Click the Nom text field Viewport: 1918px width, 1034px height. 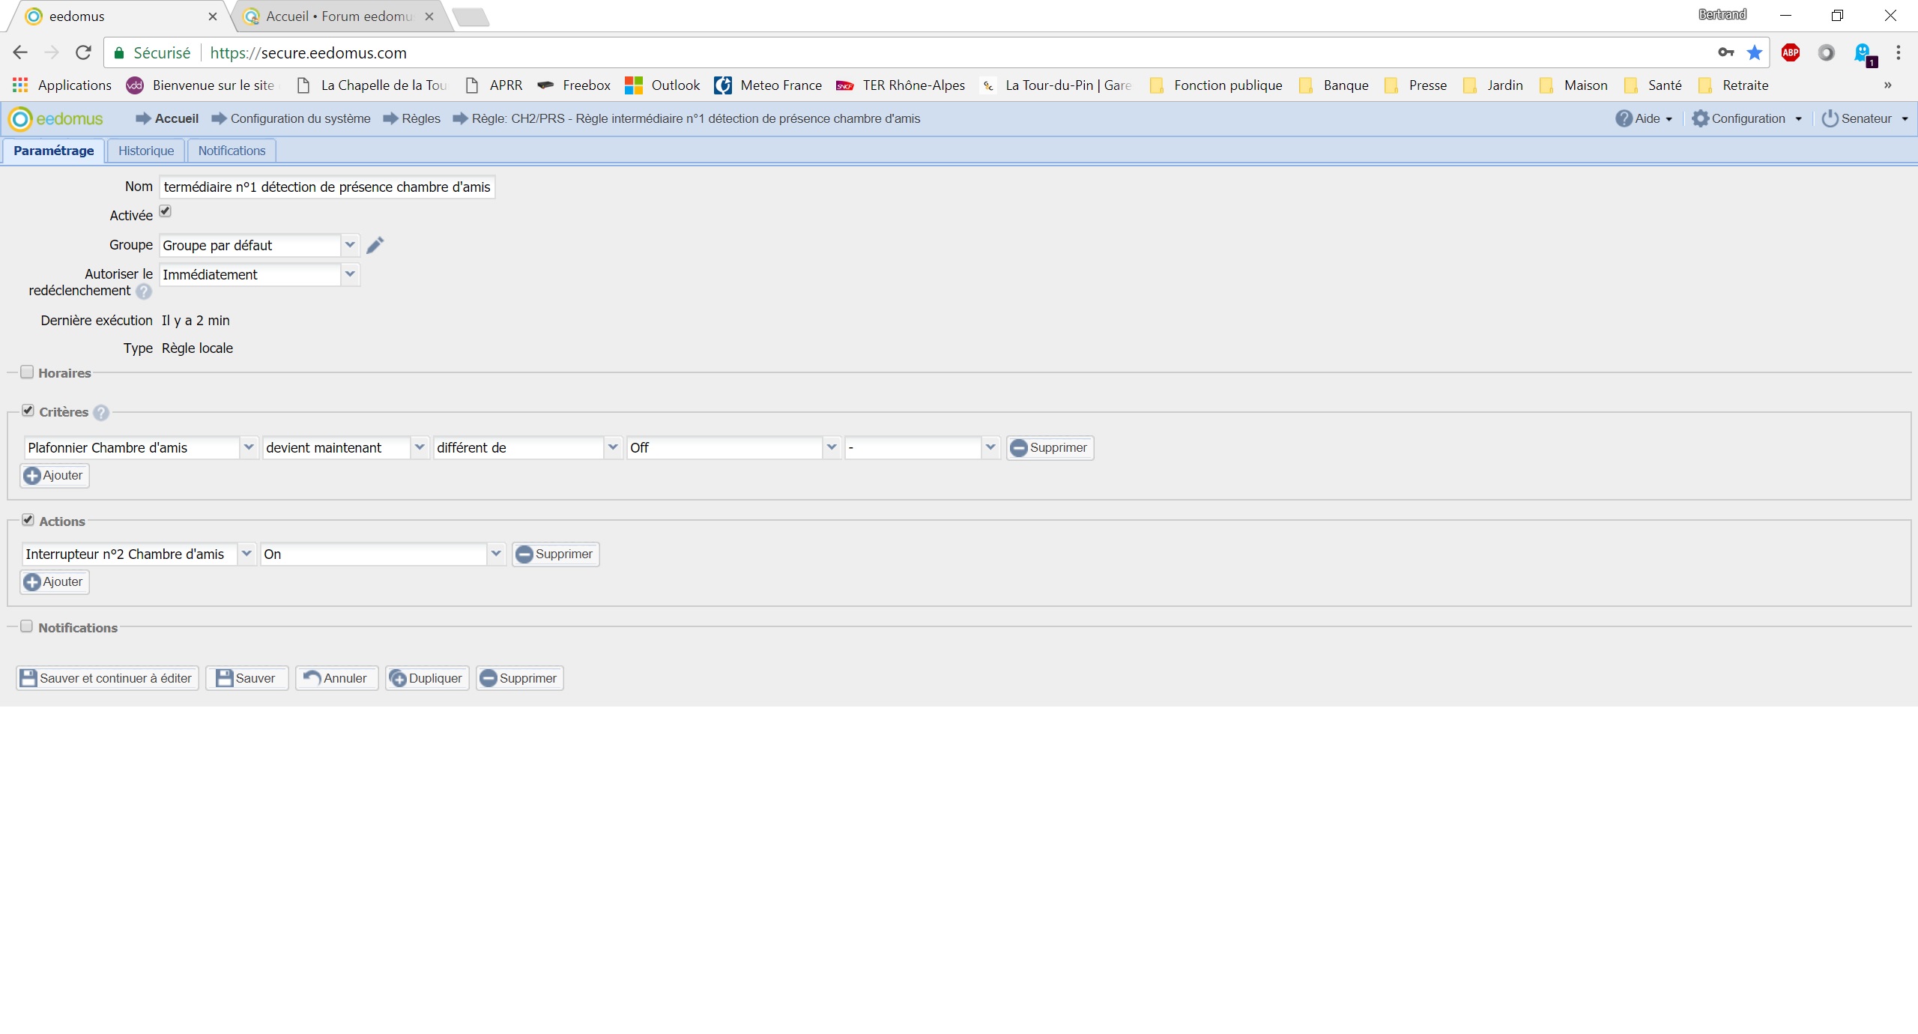327,187
